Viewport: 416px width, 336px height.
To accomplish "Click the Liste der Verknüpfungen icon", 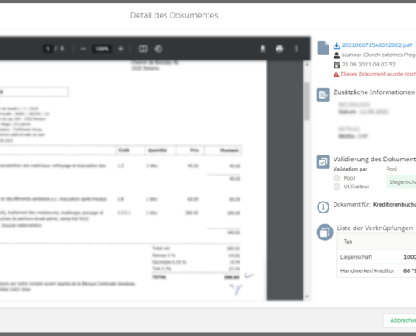I will point(324,232).
